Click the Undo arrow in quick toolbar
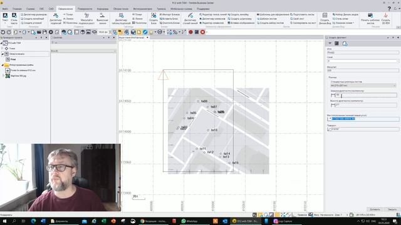This screenshot has height=225, width=401. [3, 32]
